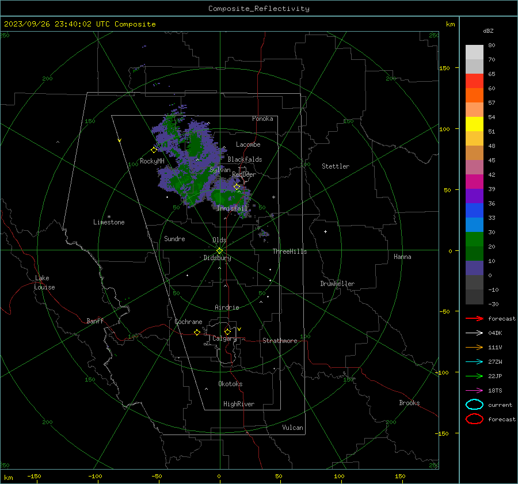518x484 pixels.
Task: Select the white 04DK arrow symbol
Action: (x=474, y=333)
